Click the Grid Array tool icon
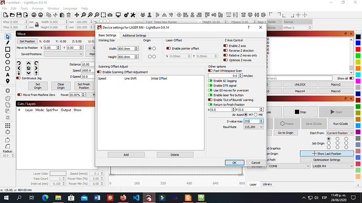The height and width of the screenshot is (203, 362). tap(8, 126)
